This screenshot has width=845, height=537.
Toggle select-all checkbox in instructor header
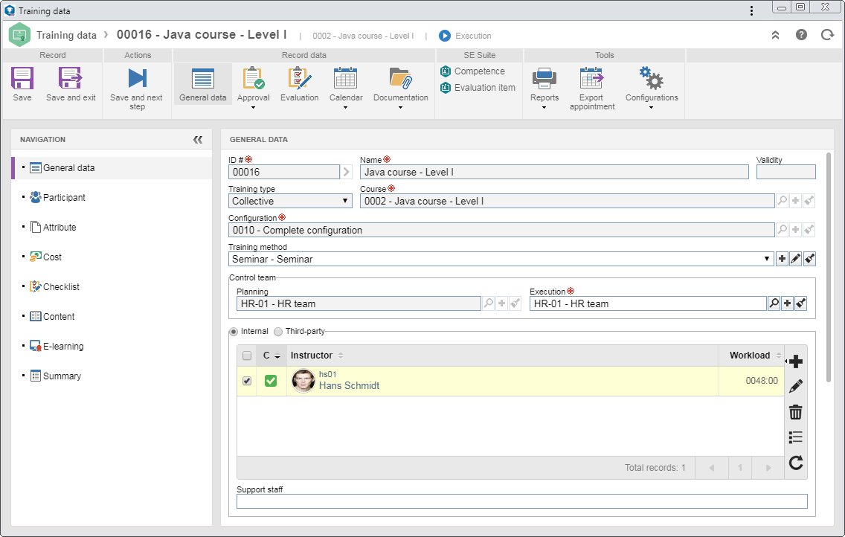[247, 356]
